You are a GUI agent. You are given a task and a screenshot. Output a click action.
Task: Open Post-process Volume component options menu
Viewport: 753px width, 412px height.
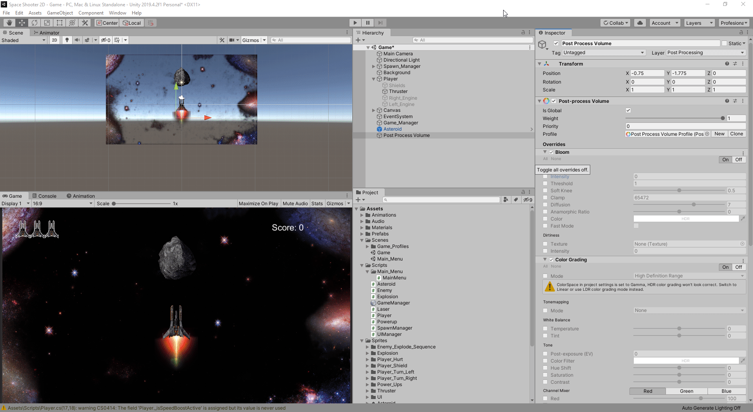pos(743,101)
